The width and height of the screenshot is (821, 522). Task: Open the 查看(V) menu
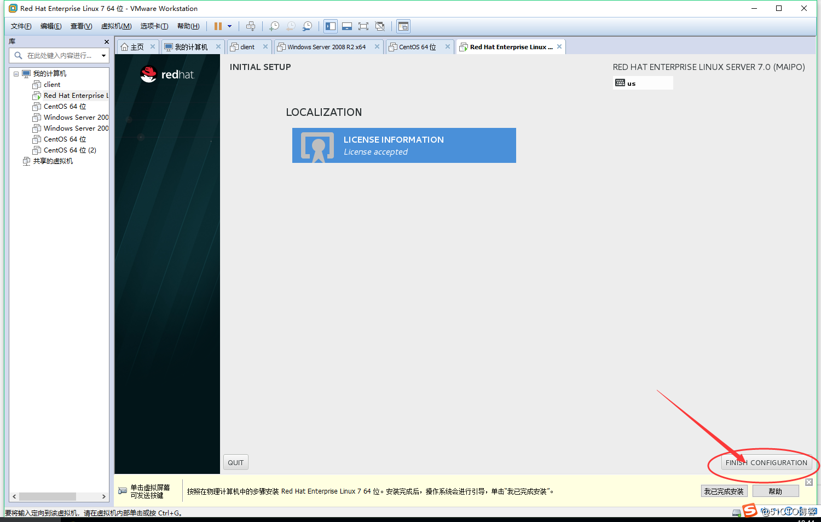81,26
